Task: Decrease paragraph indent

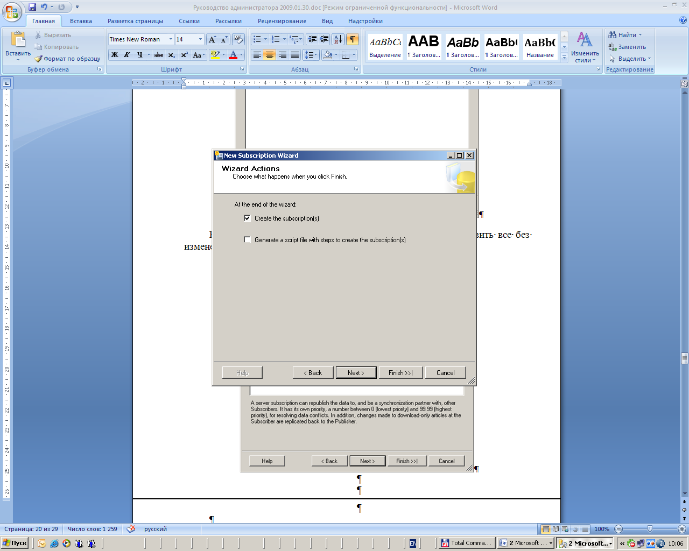Action: 312,39
